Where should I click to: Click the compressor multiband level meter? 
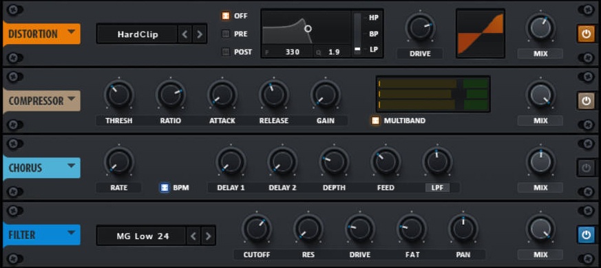tap(433, 94)
